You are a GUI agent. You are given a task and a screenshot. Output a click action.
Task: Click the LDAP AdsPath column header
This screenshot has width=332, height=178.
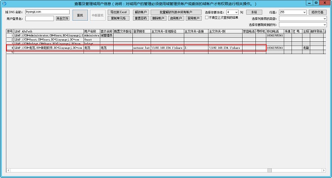[x=49, y=31]
